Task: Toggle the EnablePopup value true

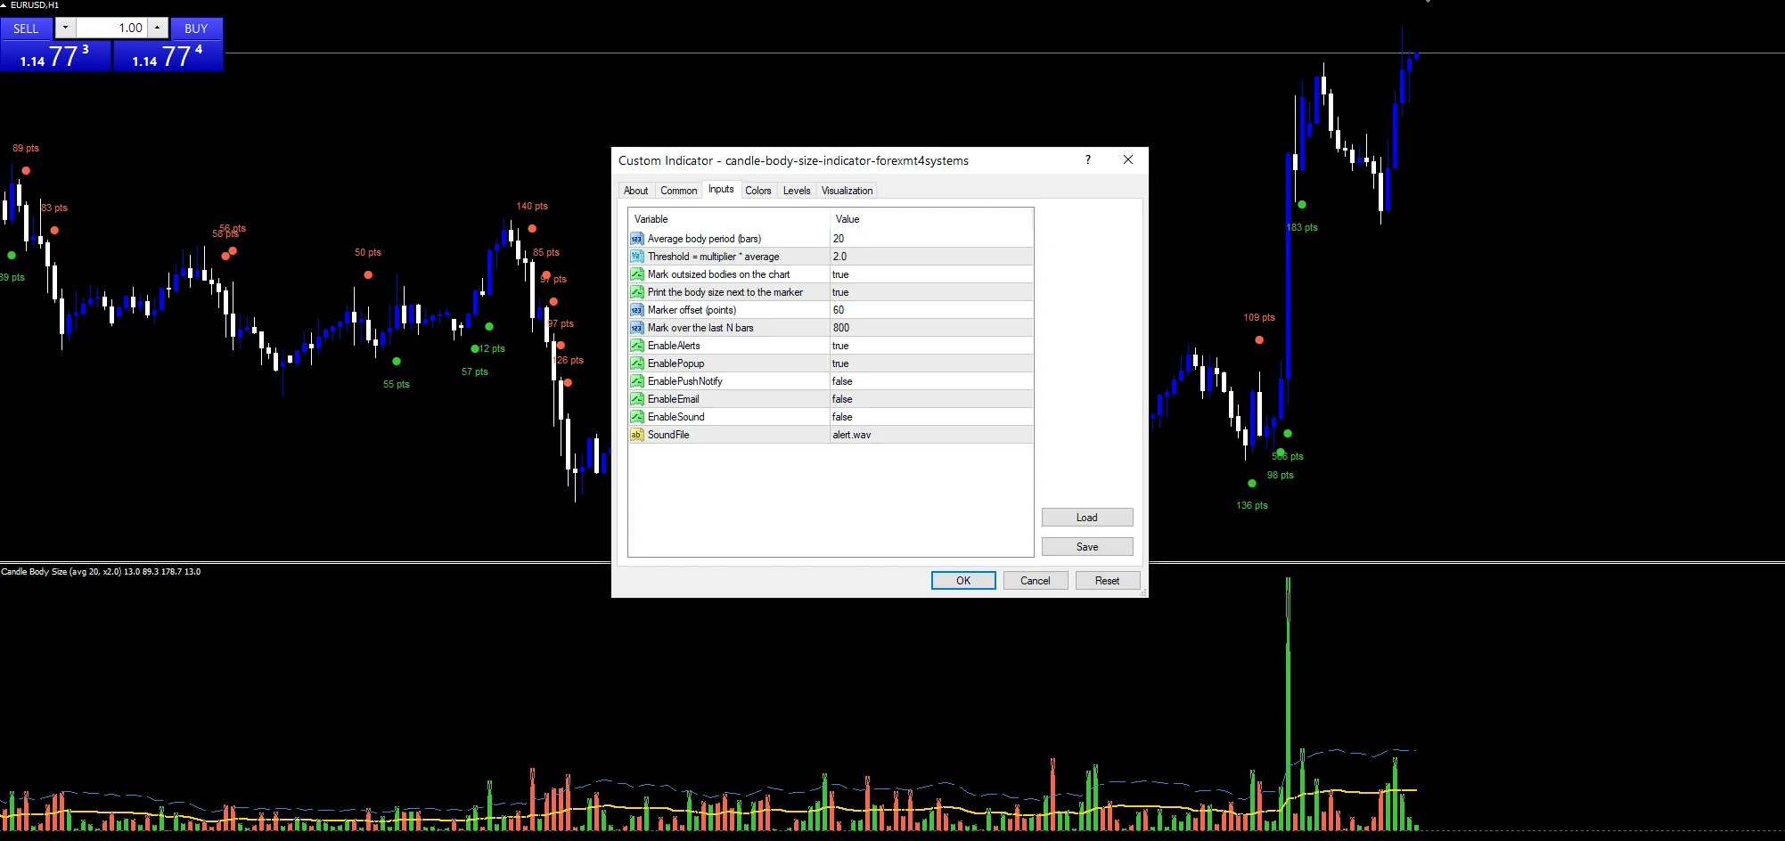Action: click(931, 363)
